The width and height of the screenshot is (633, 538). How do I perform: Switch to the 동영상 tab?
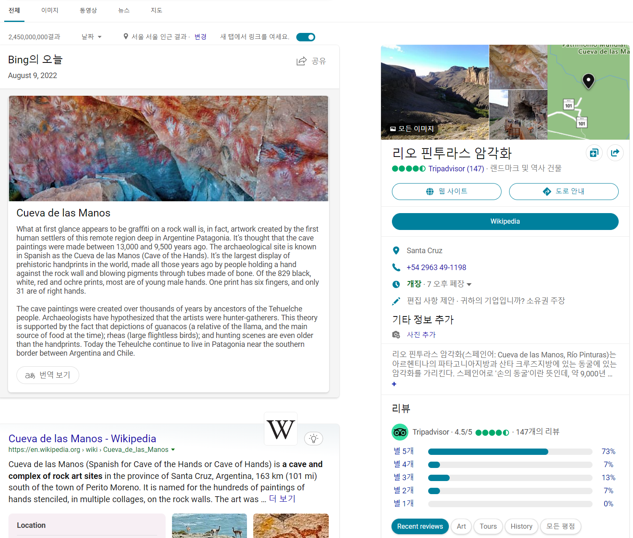pos(88,10)
